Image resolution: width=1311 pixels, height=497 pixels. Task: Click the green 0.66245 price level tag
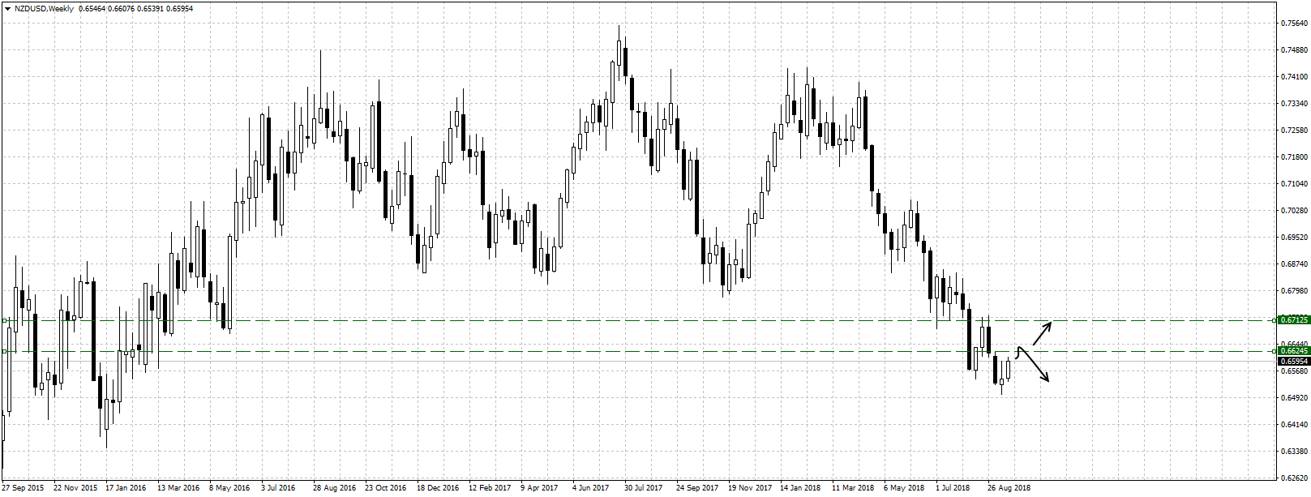[x=1294, y=351]
